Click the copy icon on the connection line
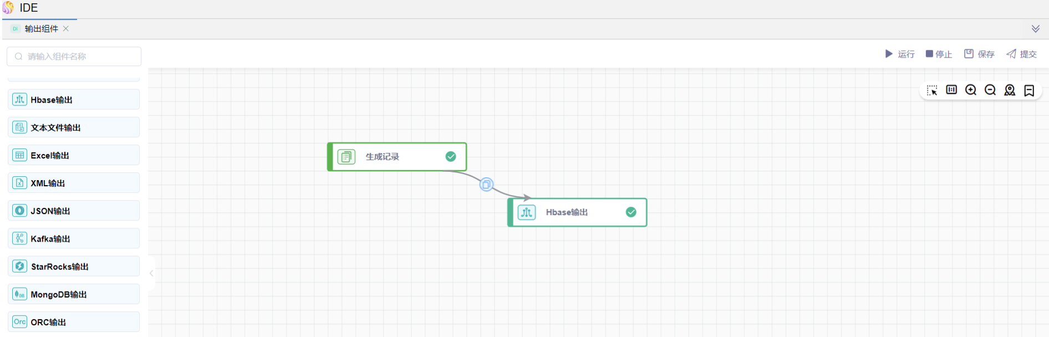The height and width of the screenshot is (337, 1049). tap(486, 185)
